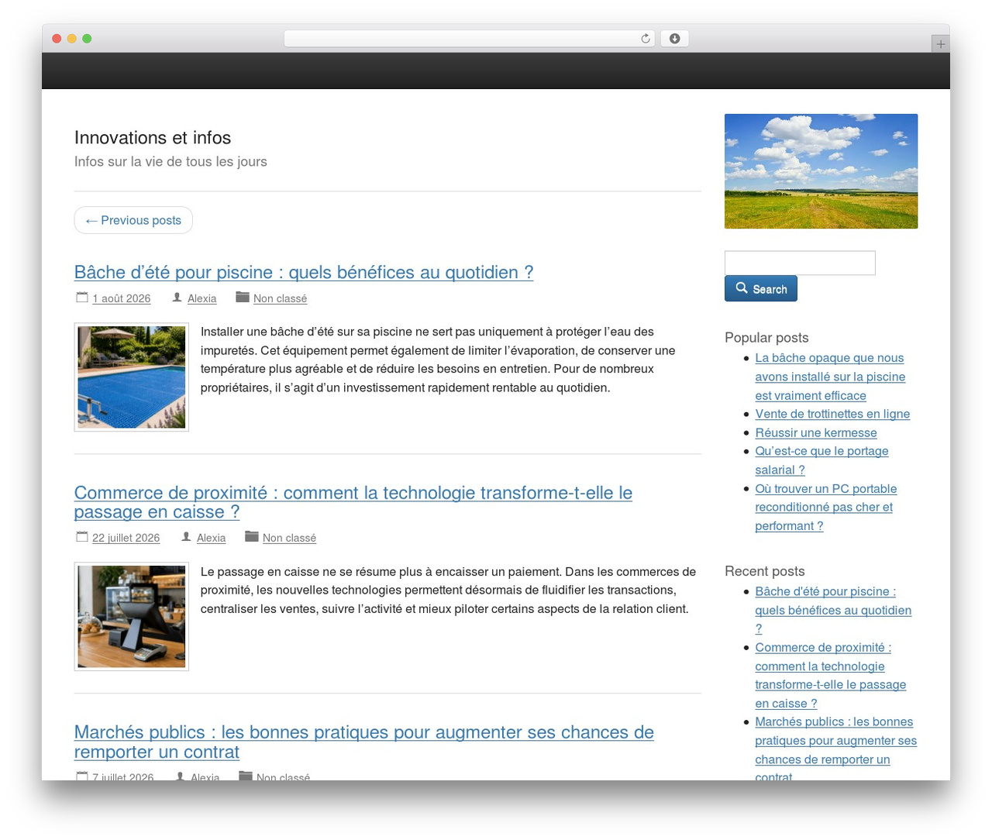Viewport: 992px width, 840px height.
Task: Click the Recent posts heading
Action: point(765,571)
